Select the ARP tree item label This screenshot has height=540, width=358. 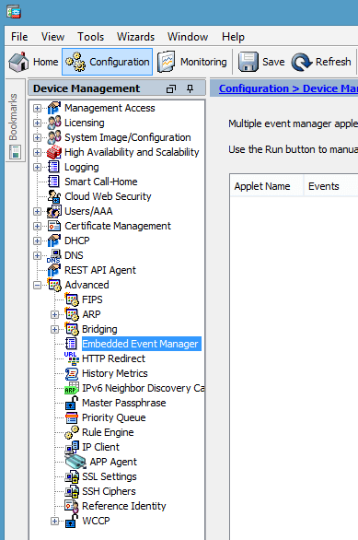91,314
